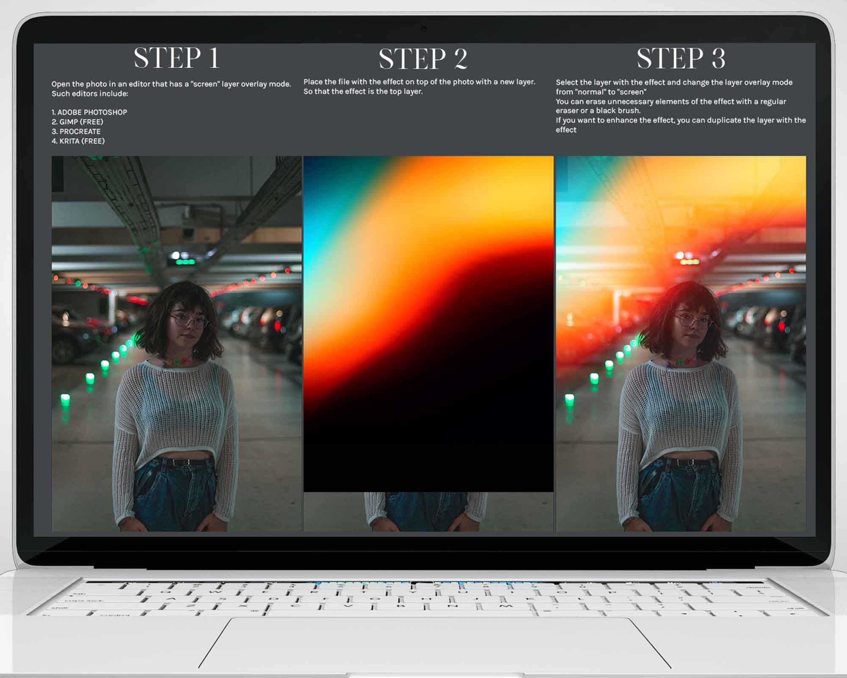
Task: Click the 'Such editors include:' line
Action: click(90, 94)
